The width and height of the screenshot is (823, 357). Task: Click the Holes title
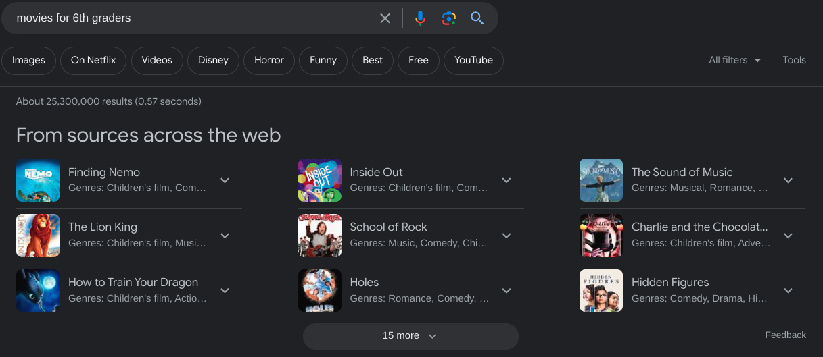365,283
